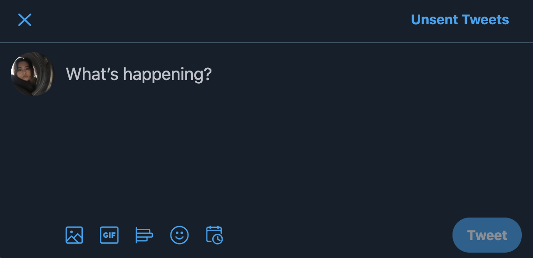View saved drafts via Unsent Tweets
This screenshot has height=258, width=533.
460,20
